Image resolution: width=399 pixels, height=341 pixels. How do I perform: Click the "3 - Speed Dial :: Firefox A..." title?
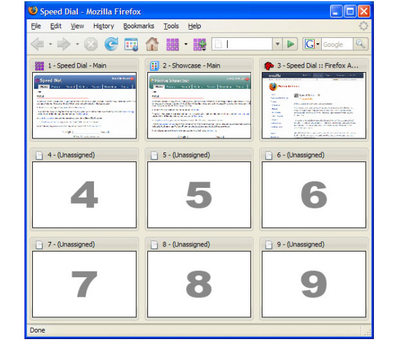tap(317, 66)
